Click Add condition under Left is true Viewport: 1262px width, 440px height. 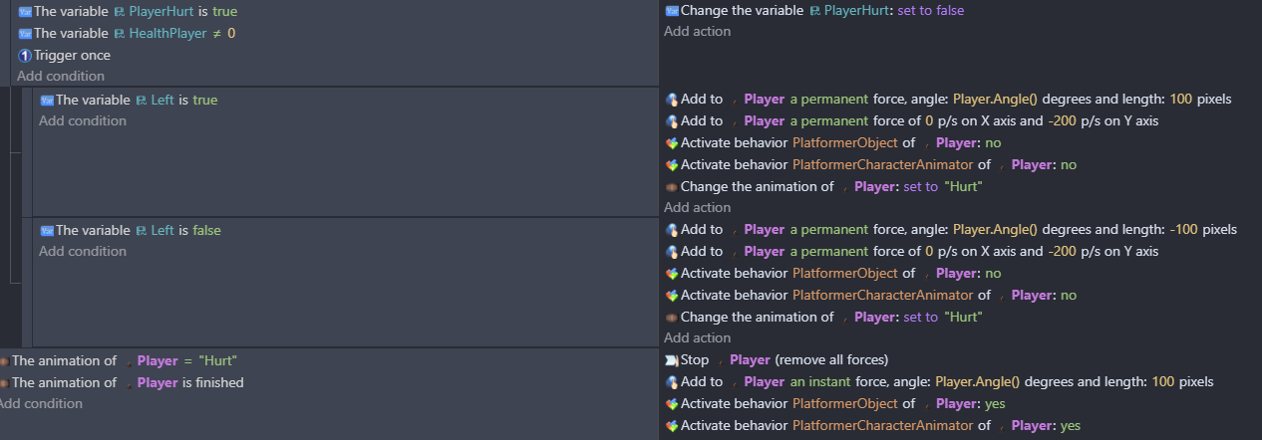83,121
